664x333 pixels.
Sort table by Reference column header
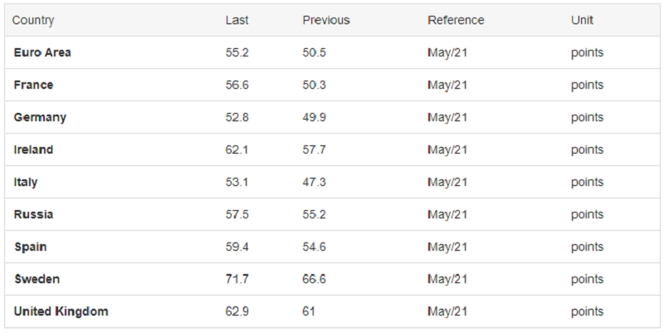(456, 20)
